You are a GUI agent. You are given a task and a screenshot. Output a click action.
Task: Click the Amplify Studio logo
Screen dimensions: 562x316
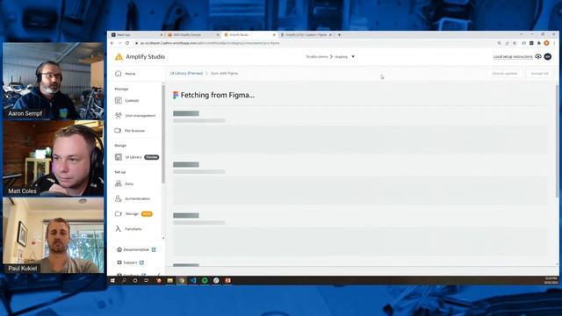(140, 56)
